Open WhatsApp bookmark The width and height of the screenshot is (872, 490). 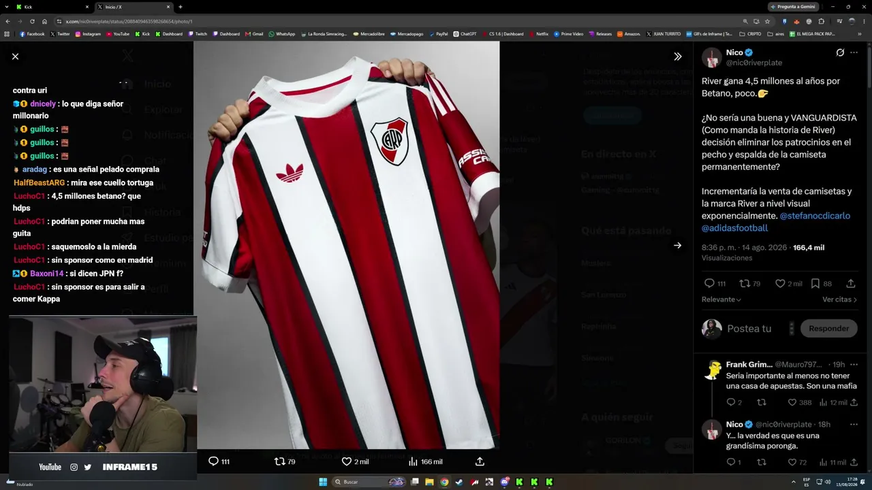click(282, 34)
